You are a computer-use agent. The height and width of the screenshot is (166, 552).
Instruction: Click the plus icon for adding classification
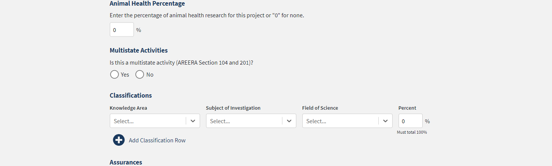119,140
